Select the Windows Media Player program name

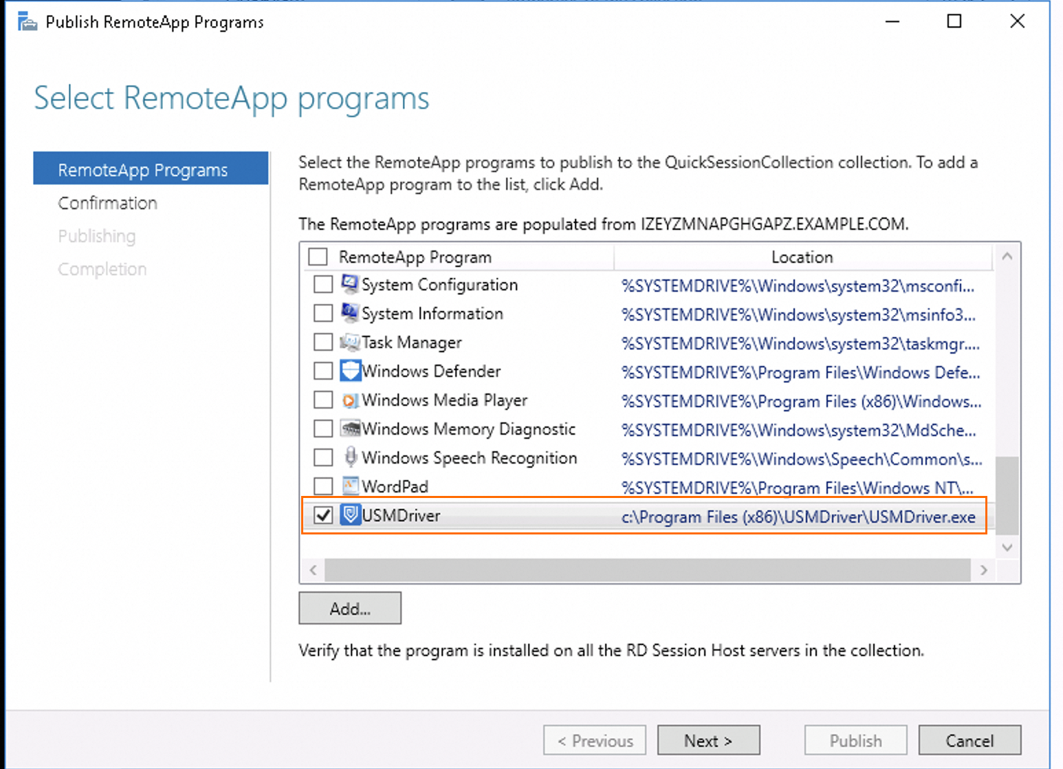pyautogui.click(x=445, y=400)
